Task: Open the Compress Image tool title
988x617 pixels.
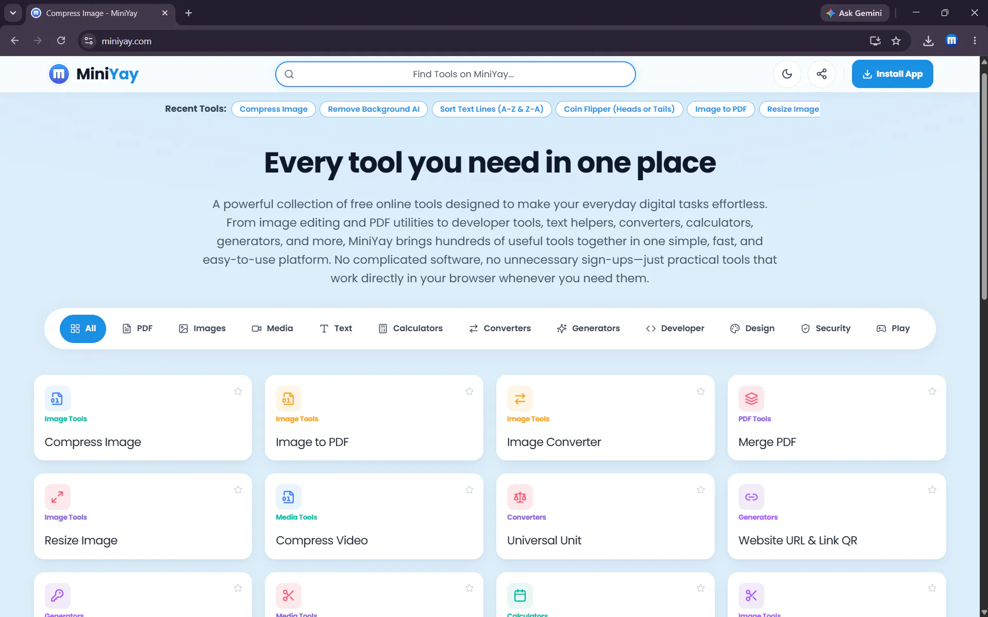Action: [93, 442]
